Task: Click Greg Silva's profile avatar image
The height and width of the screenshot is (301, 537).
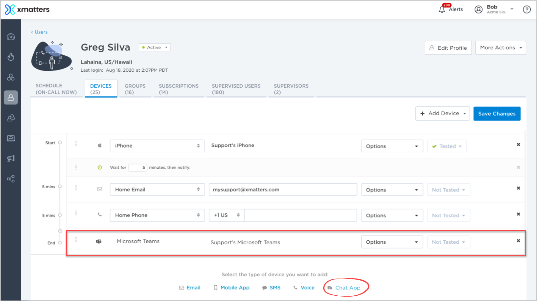Action: pyautogui.click(x=52, y=56)
